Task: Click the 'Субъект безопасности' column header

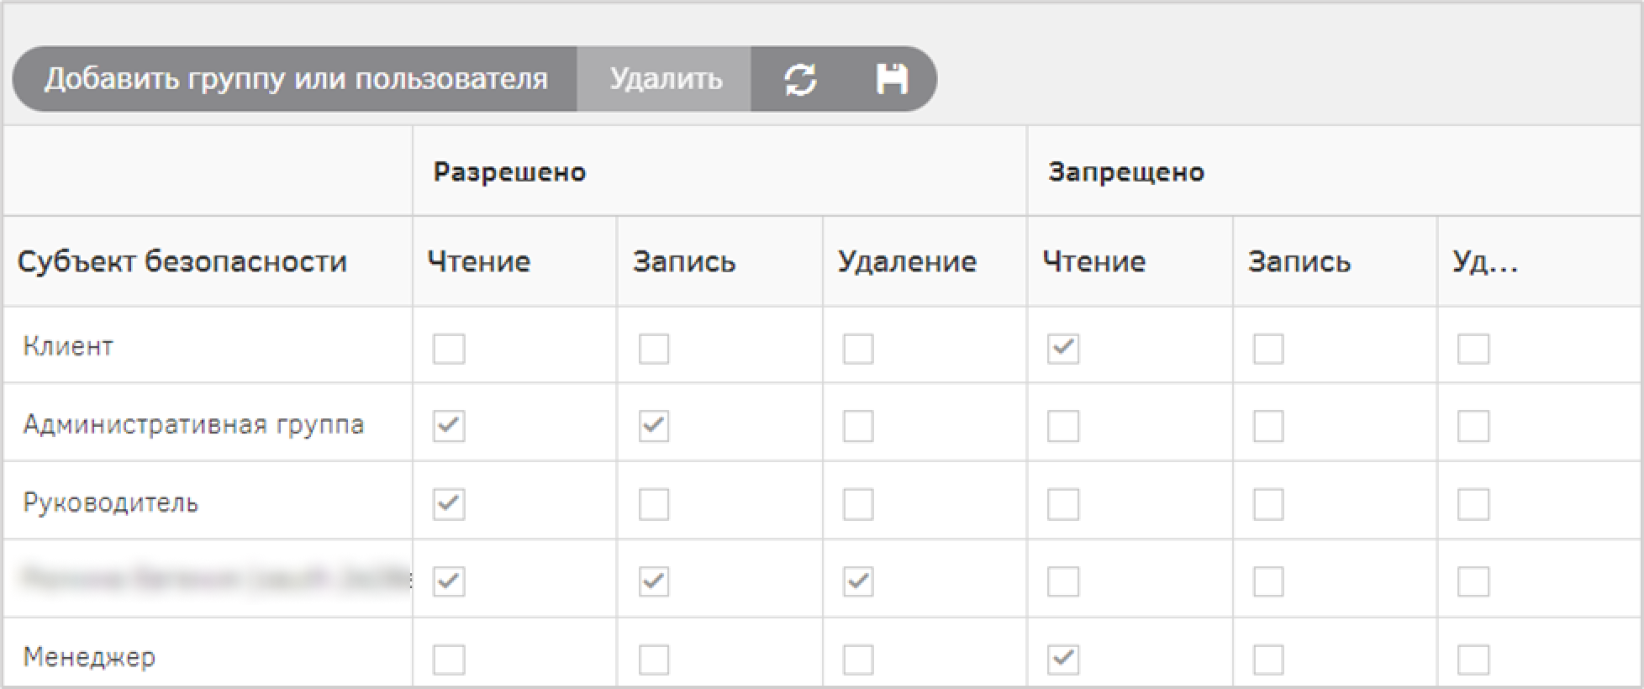Action: point(182,262)
